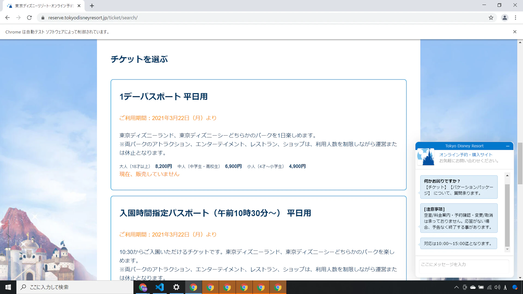This screenshot has height=294, width=523.
Task: Dismiss the automated test software infobar
Action: pos(515,32)
